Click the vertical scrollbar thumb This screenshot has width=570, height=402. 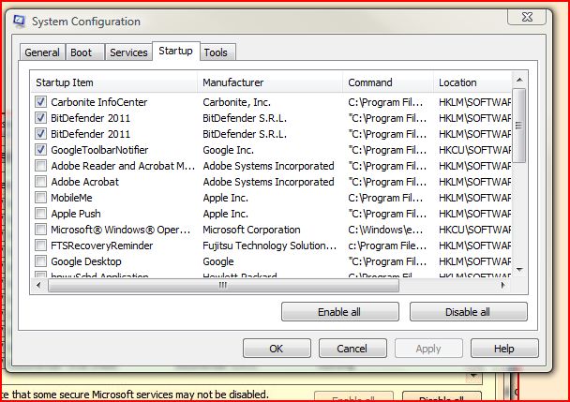518,126
